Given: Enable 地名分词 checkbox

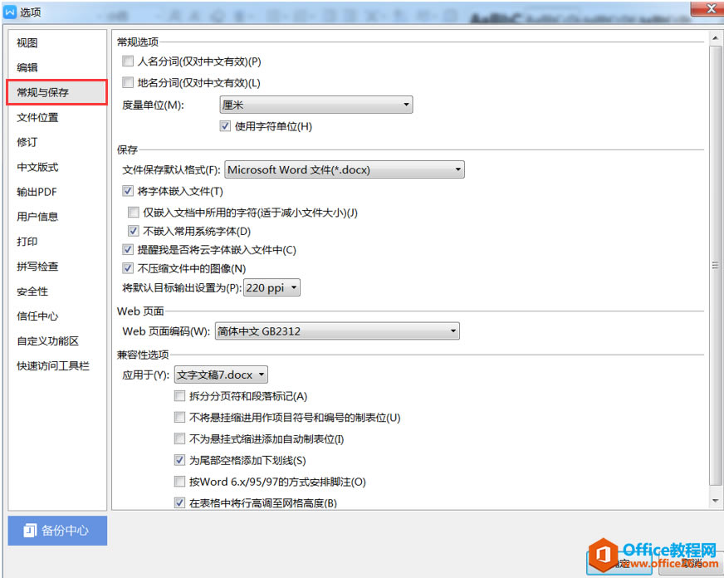Looking at the screenshot, I should click(x=127, y=82).
